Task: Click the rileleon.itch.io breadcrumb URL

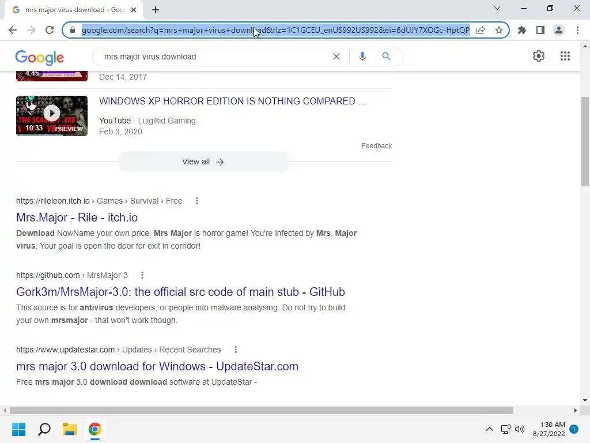Action: tap(99, 201)
